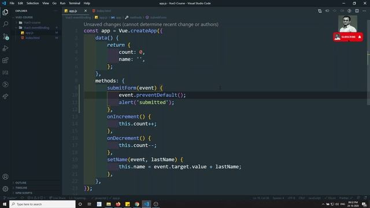Screen dimensions: 370x208
Task: Click the JavaScript language mode in the status bar
Action: tap(314, 198)
